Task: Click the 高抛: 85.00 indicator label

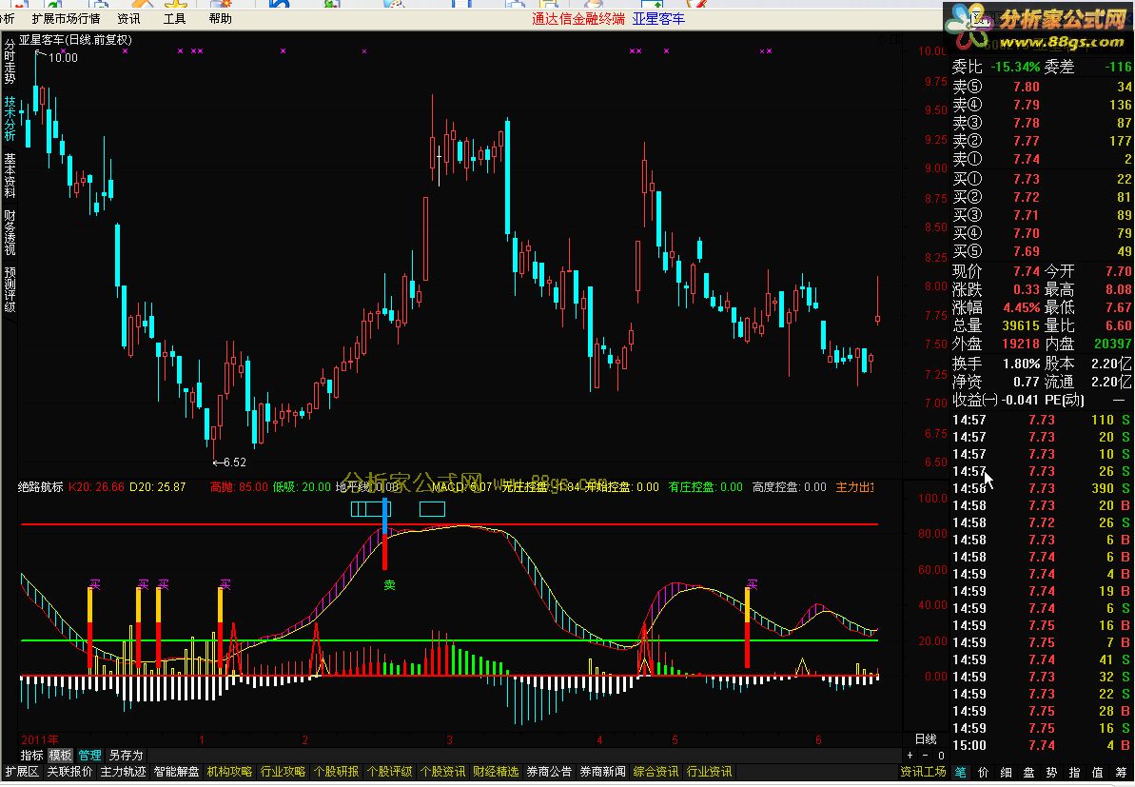Action: coord(239,487)
